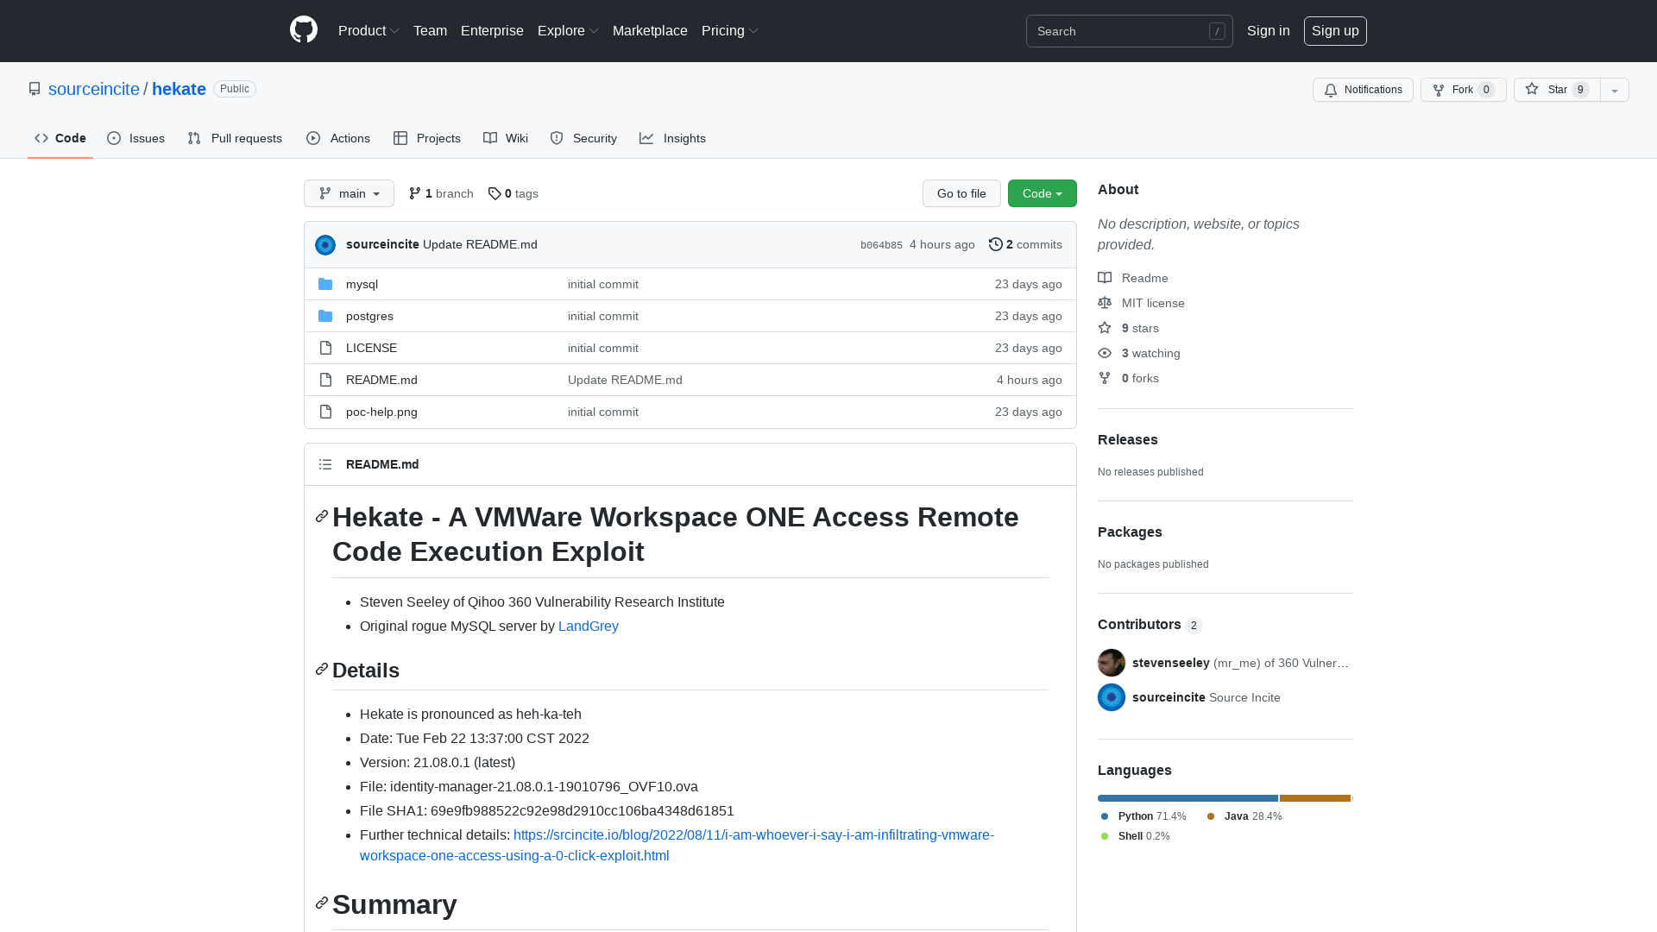The height and width of the screenshot is (932, 1657).
Task: Open the mysql folder
Action: 362,284
